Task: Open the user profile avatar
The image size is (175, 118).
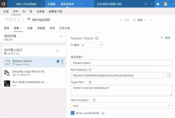Action: (x=165, y=4)
